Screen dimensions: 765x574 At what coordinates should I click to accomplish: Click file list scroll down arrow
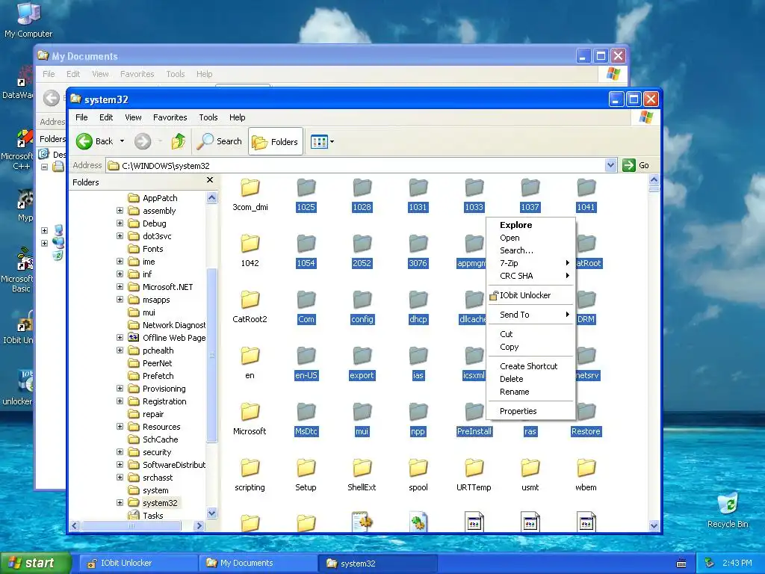[x=654, y=525]
